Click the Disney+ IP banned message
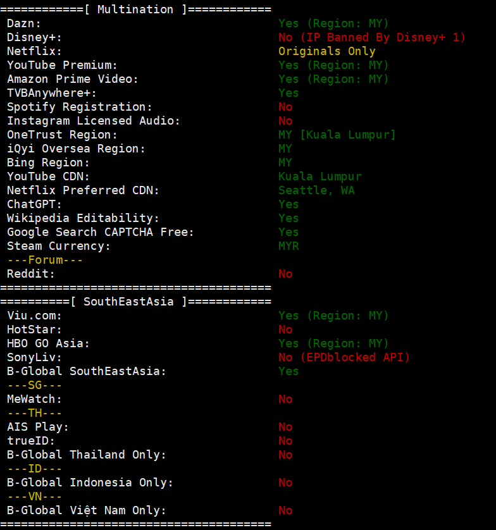 tap(371, 37)
